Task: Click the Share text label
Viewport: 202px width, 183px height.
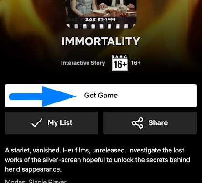Action: (x=158, y=122)
